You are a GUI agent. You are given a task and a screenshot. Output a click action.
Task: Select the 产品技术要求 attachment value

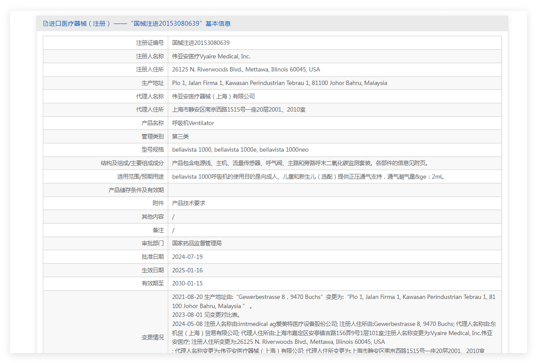tap(189, 204)
